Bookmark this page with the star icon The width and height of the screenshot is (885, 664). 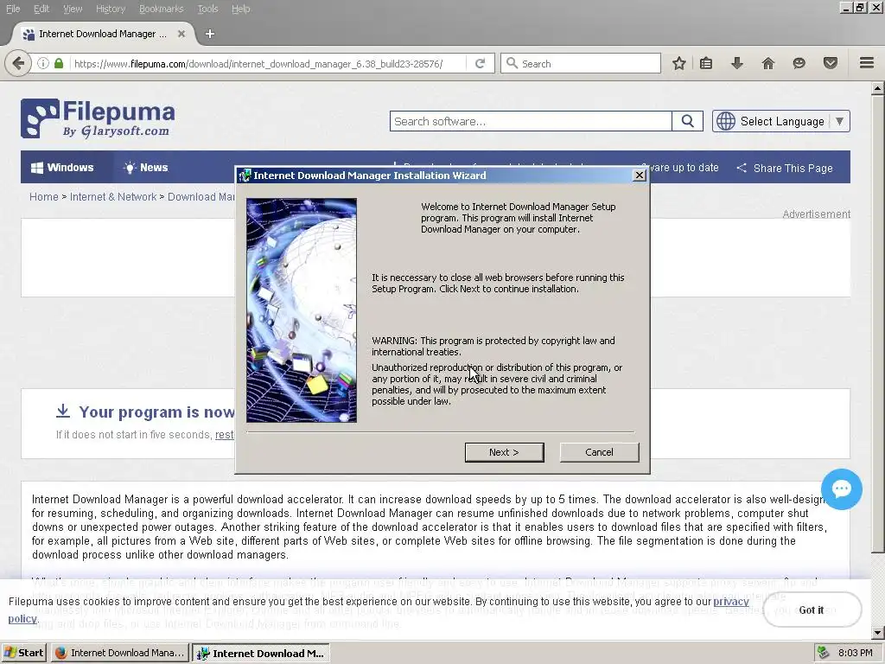coord(679,63)
